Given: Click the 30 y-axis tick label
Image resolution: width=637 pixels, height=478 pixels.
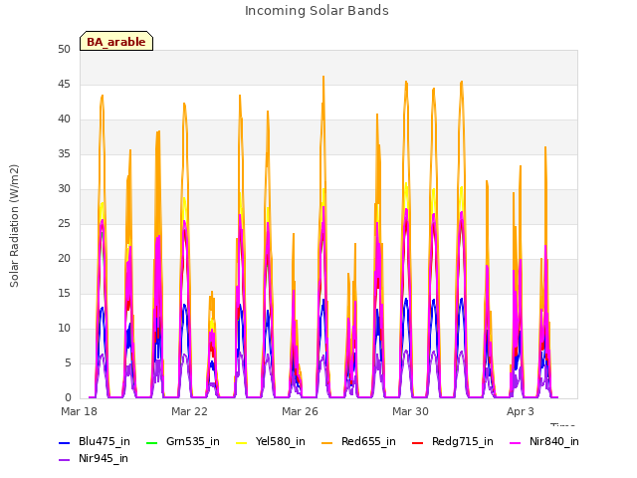Looking at the screenshot, I should click(x=64, y=189).
